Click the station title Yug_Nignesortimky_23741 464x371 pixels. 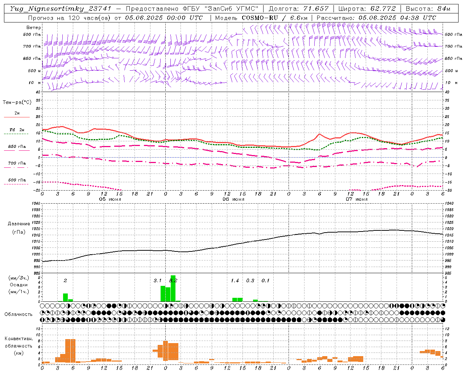coord(61,9)
